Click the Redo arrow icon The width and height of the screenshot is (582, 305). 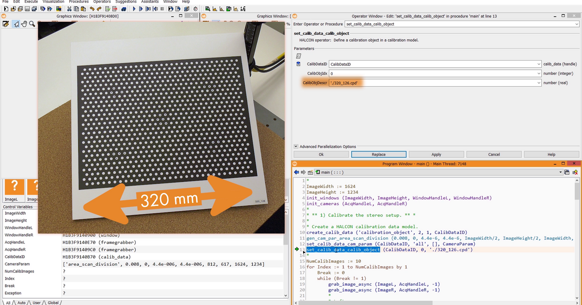pos(99,9)
